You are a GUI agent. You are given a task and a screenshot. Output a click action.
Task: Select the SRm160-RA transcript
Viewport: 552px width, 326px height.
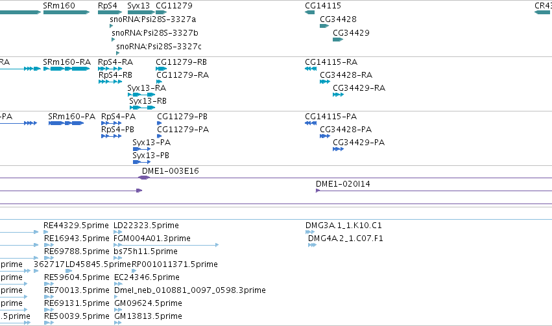coord(67,69)
